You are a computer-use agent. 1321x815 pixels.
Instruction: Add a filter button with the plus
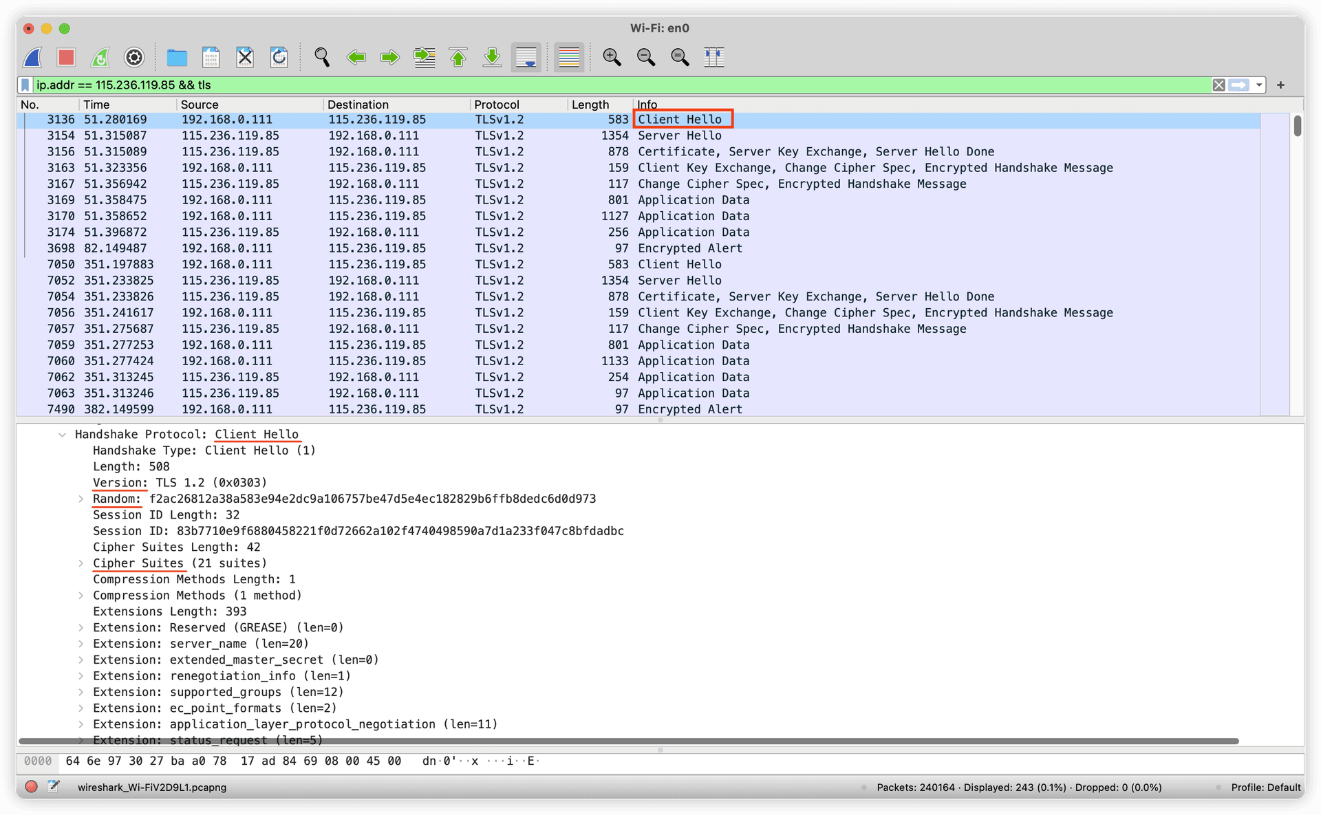click(x=1280, y=85)
